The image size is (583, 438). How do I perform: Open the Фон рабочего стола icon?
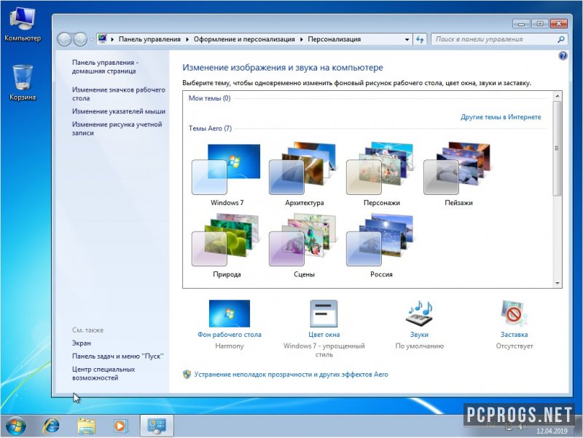(230, 314)
